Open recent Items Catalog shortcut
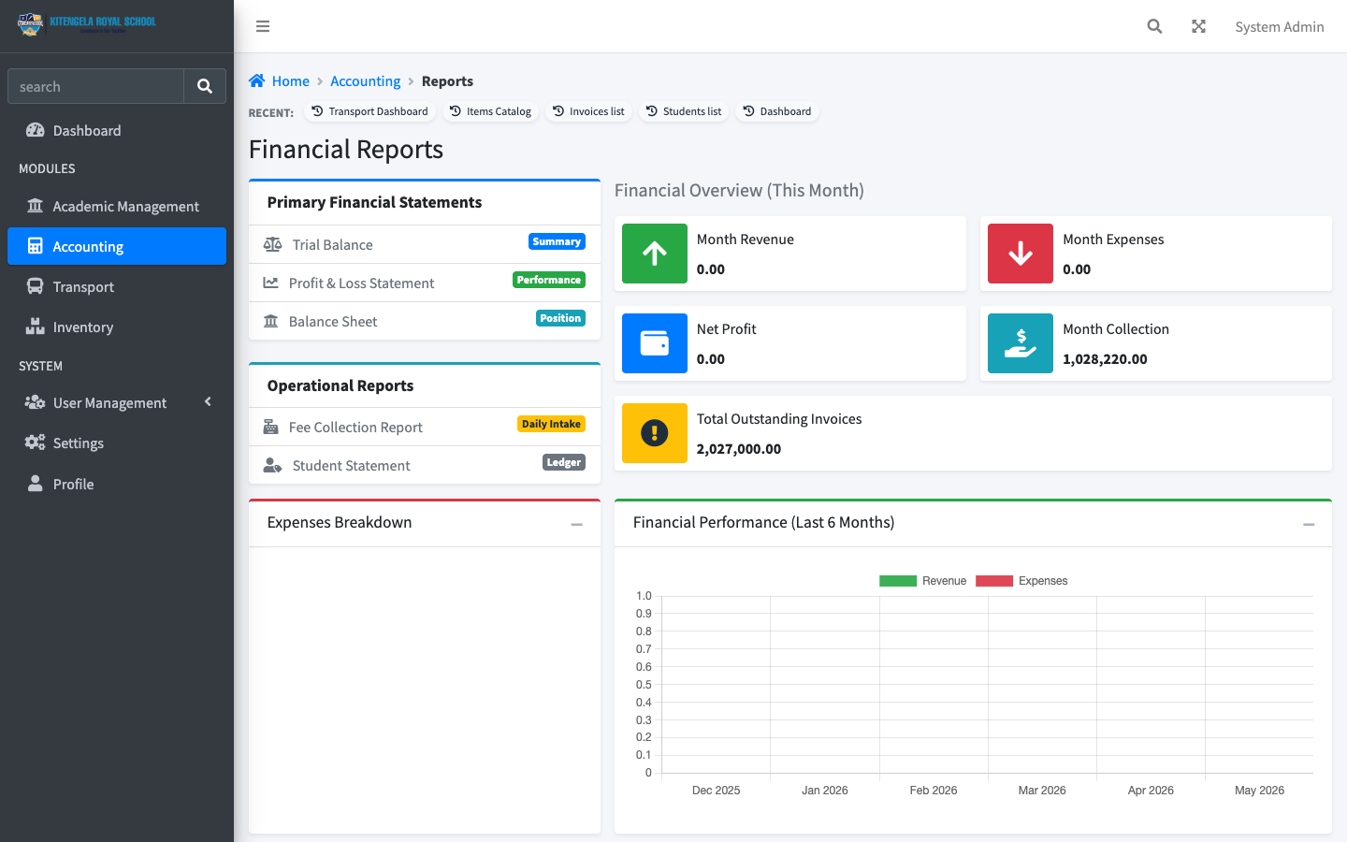The width and height of the screenshot is (1347, 842). tap(490, 111)
